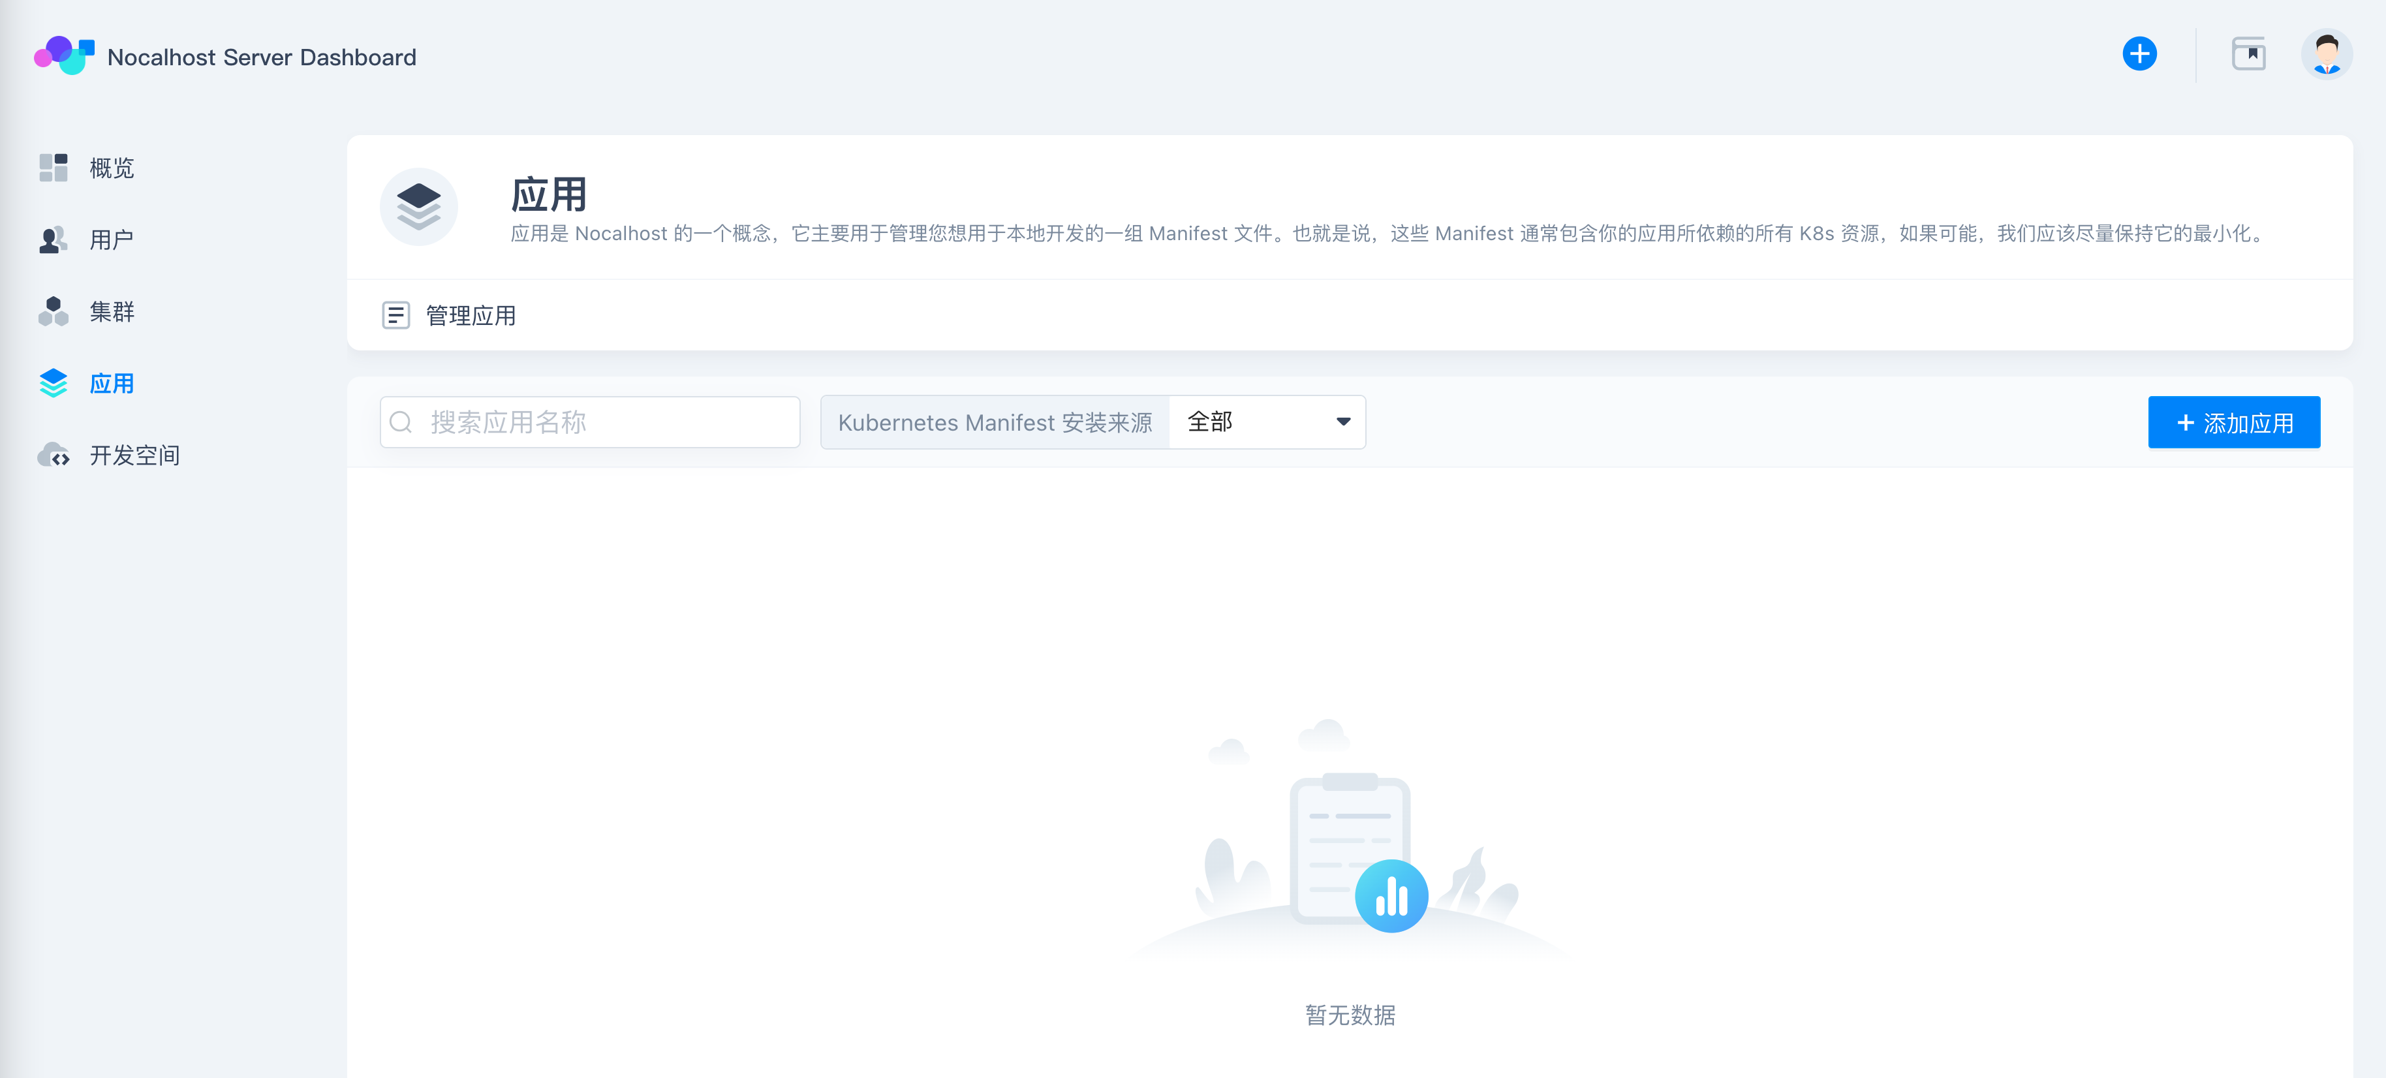
Task: Open the documentation bookmark icon in the header
Action: [2249, 54]
